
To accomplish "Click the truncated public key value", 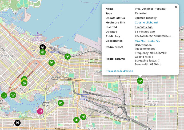I will [154, 36].
